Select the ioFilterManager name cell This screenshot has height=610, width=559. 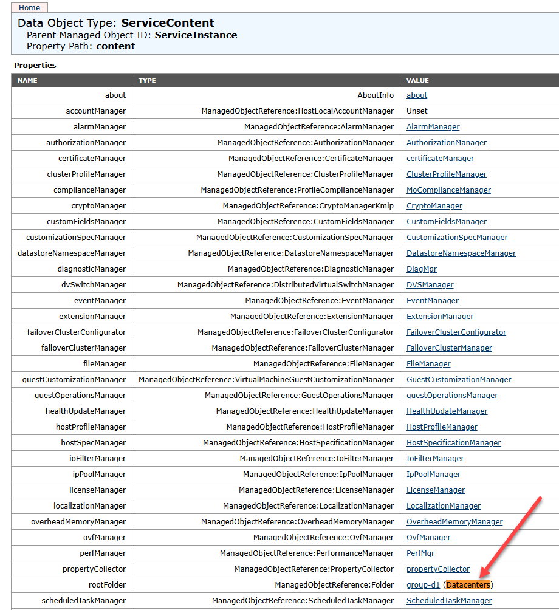(72, 458)
